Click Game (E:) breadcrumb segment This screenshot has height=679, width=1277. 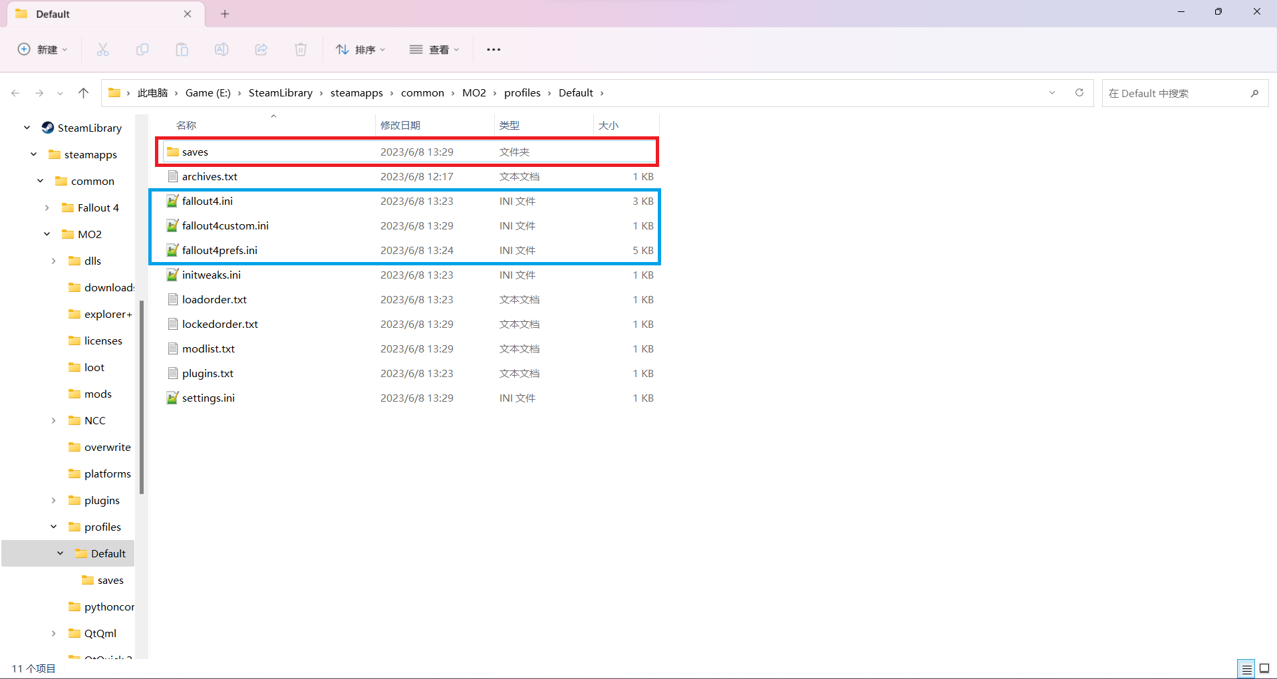point(208,92)
